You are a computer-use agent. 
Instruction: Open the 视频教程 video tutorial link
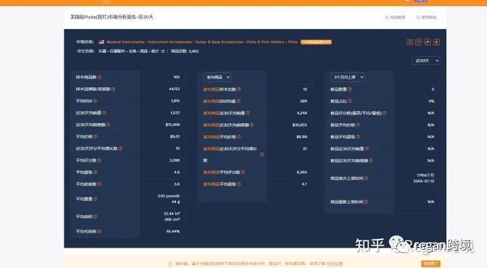click(x=395, y=18)
